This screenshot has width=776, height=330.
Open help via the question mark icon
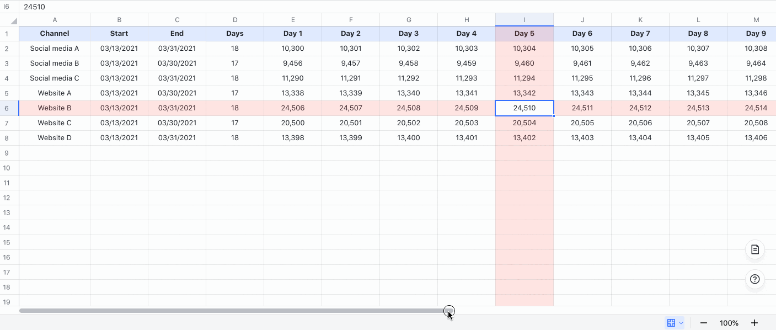point(754,279)
